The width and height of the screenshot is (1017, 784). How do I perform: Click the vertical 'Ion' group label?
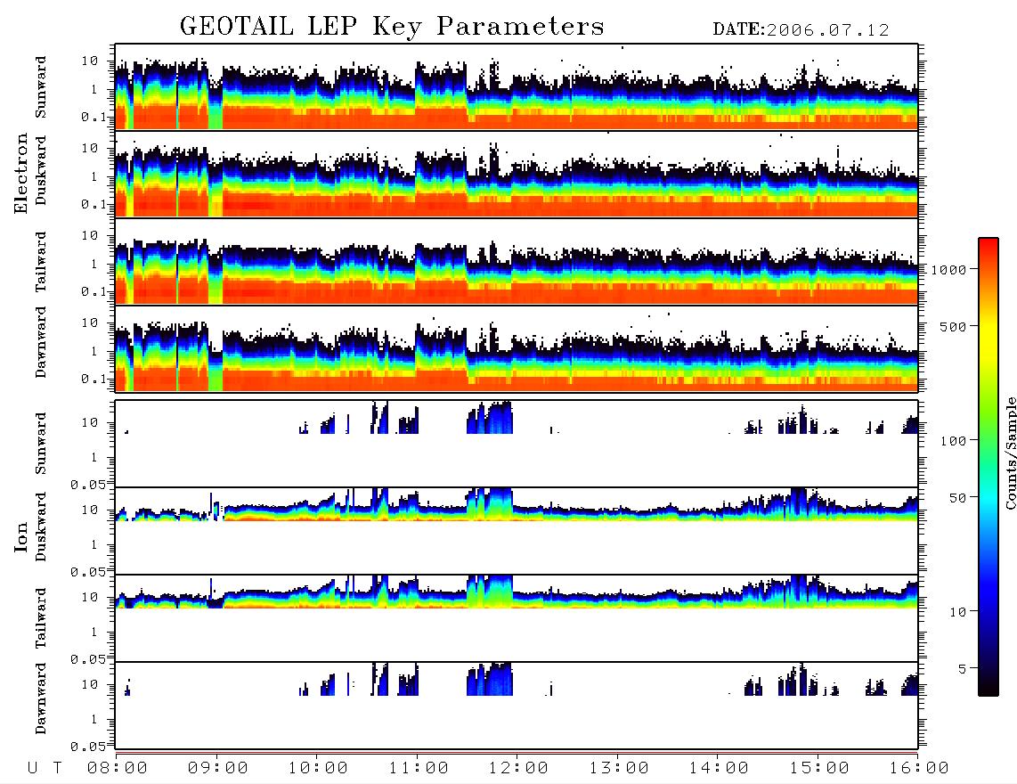click(x=20, y=536)
